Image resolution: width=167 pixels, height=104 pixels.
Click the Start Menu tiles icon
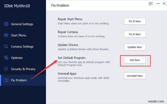tap(6, 35)
